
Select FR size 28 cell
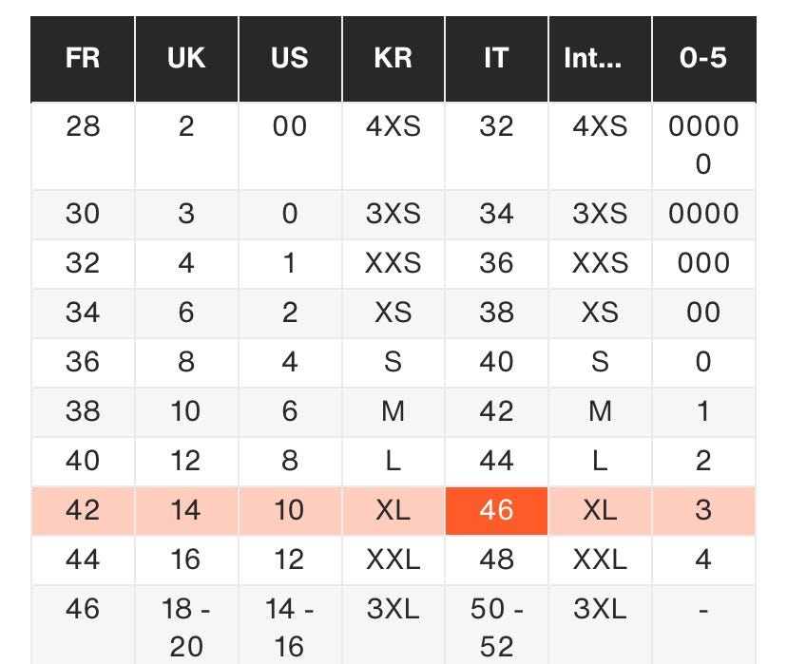[83, 127]
